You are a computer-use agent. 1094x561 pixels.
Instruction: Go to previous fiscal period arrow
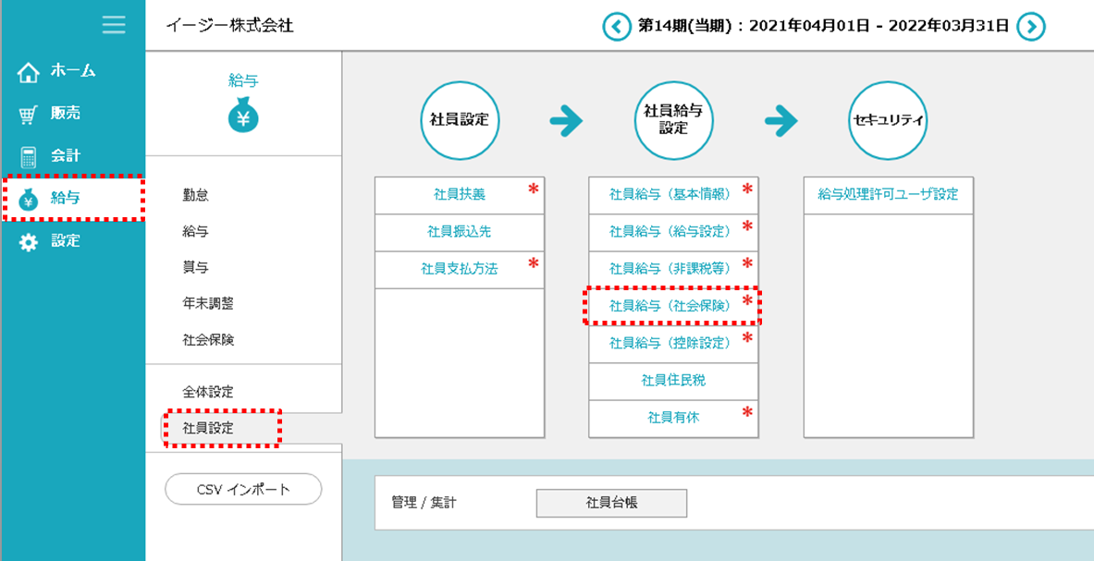615,26
